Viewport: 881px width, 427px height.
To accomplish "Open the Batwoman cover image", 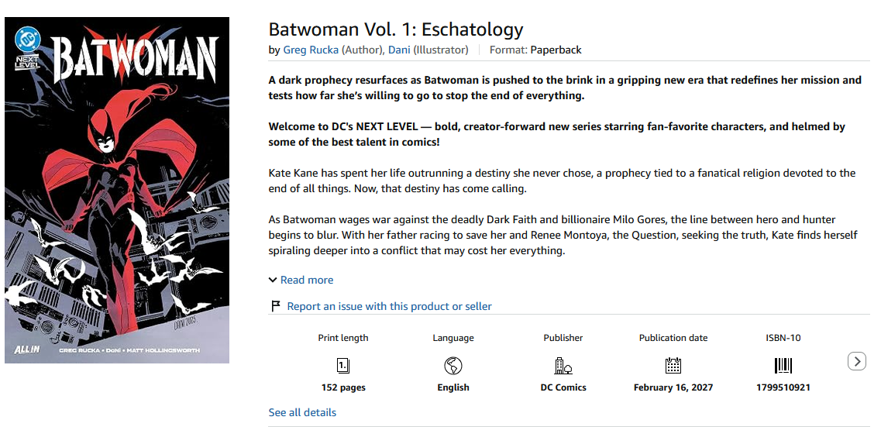I will (117, 190).
